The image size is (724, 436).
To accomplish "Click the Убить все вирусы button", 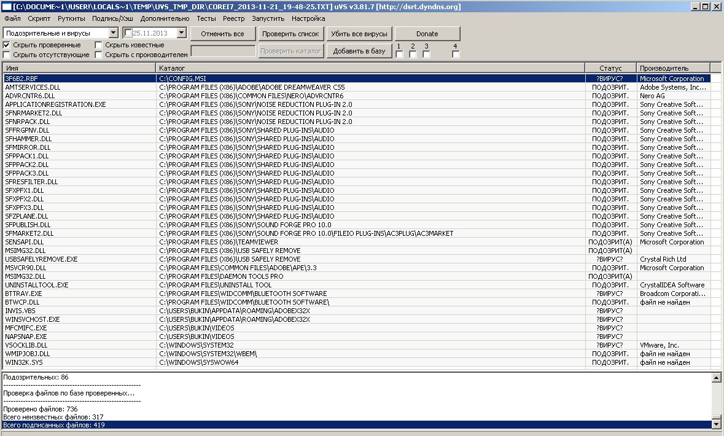I will (x=359, y=34).
